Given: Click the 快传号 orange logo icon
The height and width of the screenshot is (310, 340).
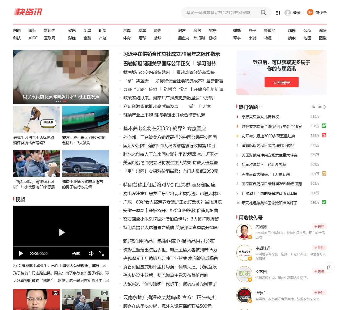Looking at the screenshot, I should (x=310, y=12).
